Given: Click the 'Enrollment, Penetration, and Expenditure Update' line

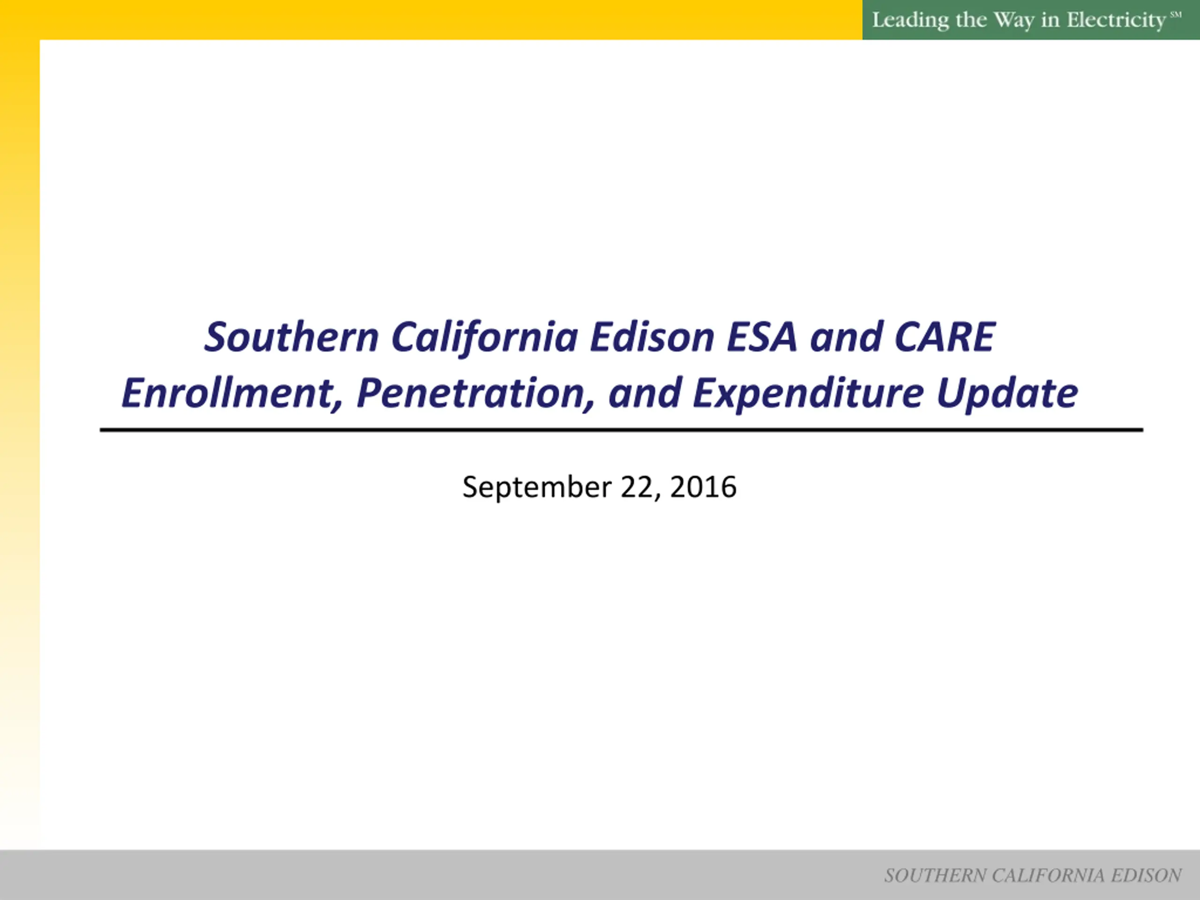Looking at the screenshot, I should pos(600,393).
